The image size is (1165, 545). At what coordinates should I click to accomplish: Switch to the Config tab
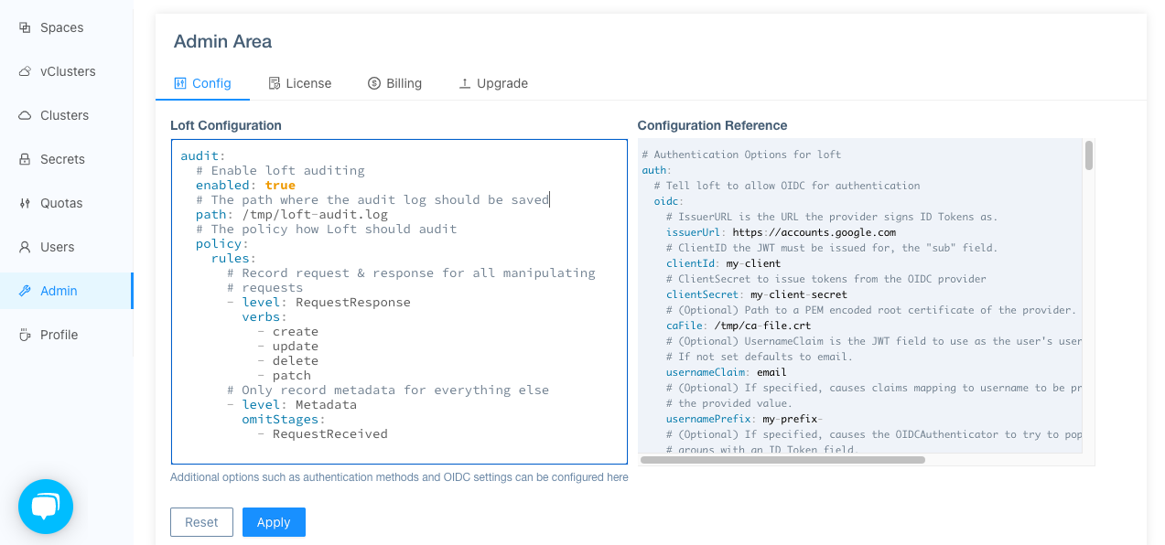(202, 83)
